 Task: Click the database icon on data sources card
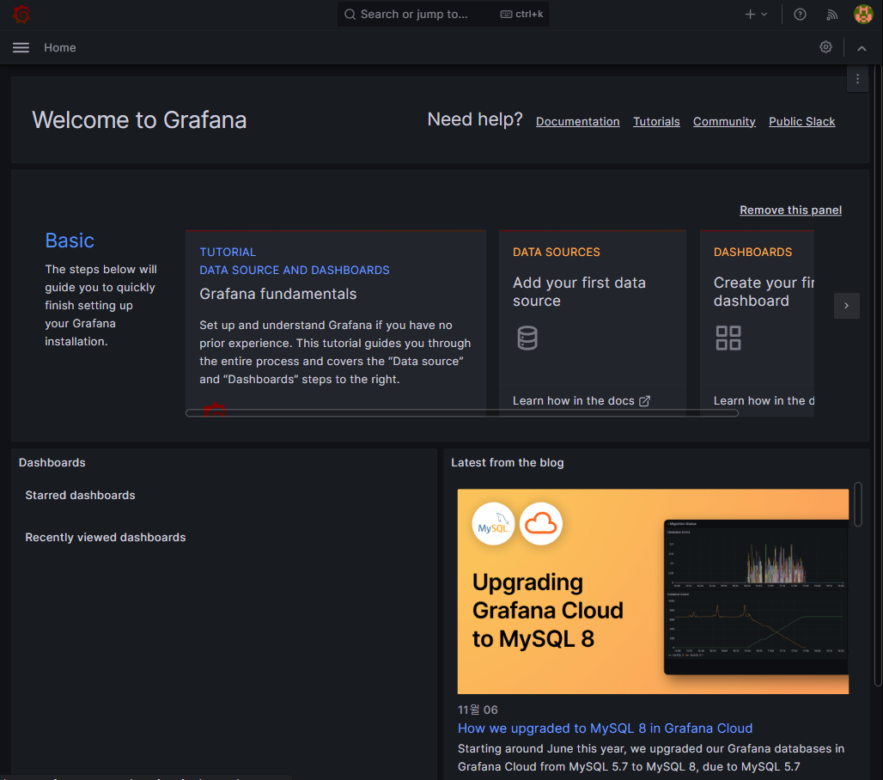(527, 338)
